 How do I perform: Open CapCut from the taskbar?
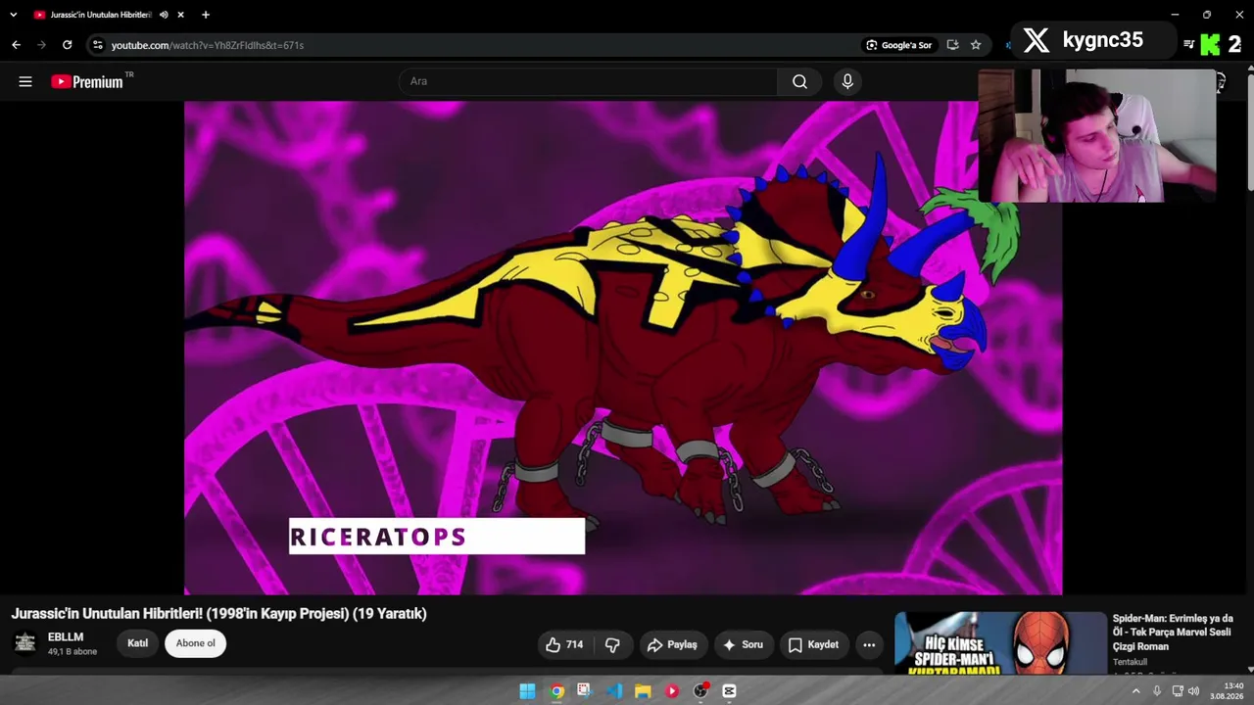pos(729,691)
